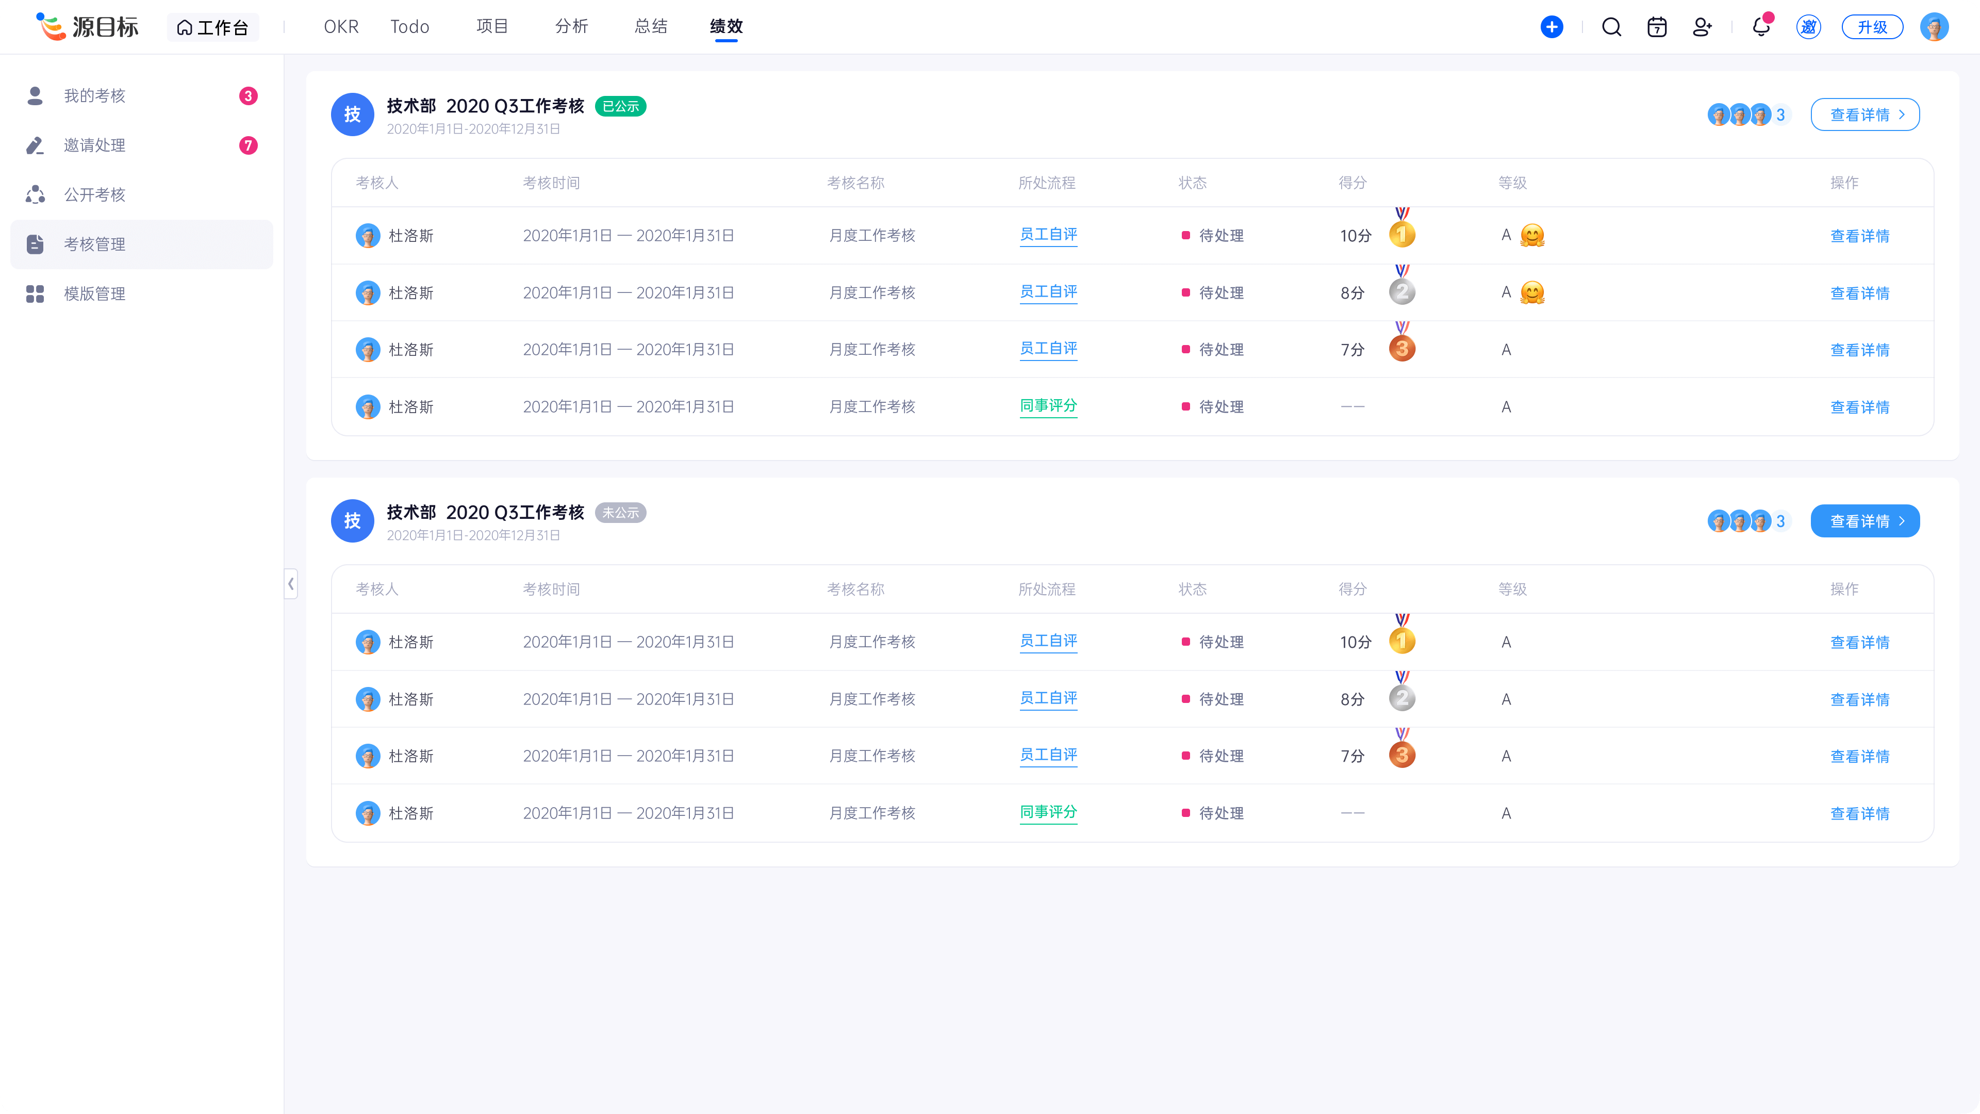Image resolution: width=1980 pixels, height=1114 pixels.
Task: Click the circular 邀 invite icon
Action: pos(1808,27)
